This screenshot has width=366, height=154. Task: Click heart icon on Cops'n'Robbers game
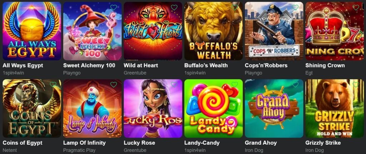pyautogui.click(x=295, y=8)
